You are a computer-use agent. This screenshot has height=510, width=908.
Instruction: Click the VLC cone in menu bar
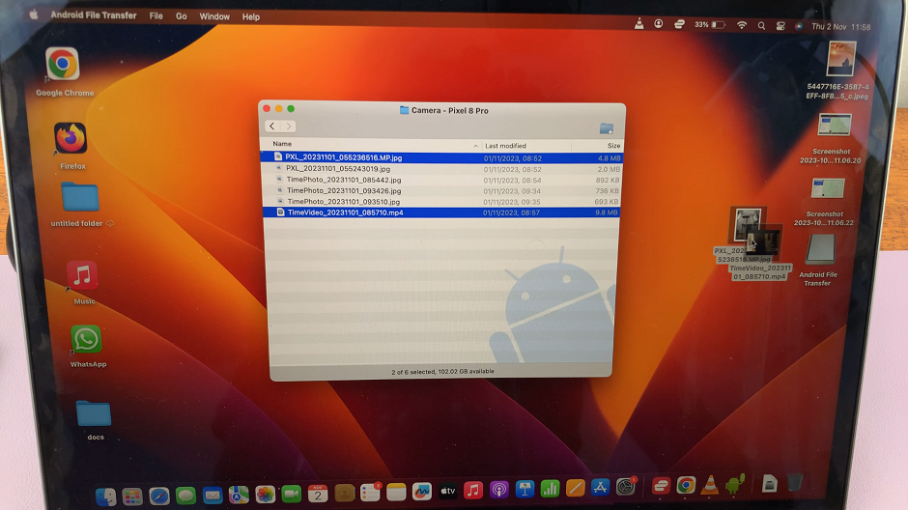coord(638,24)
